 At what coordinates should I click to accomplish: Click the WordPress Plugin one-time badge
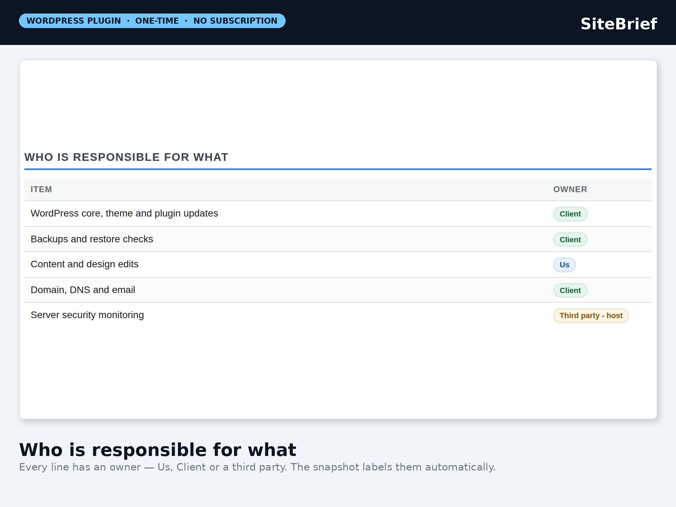152,21
